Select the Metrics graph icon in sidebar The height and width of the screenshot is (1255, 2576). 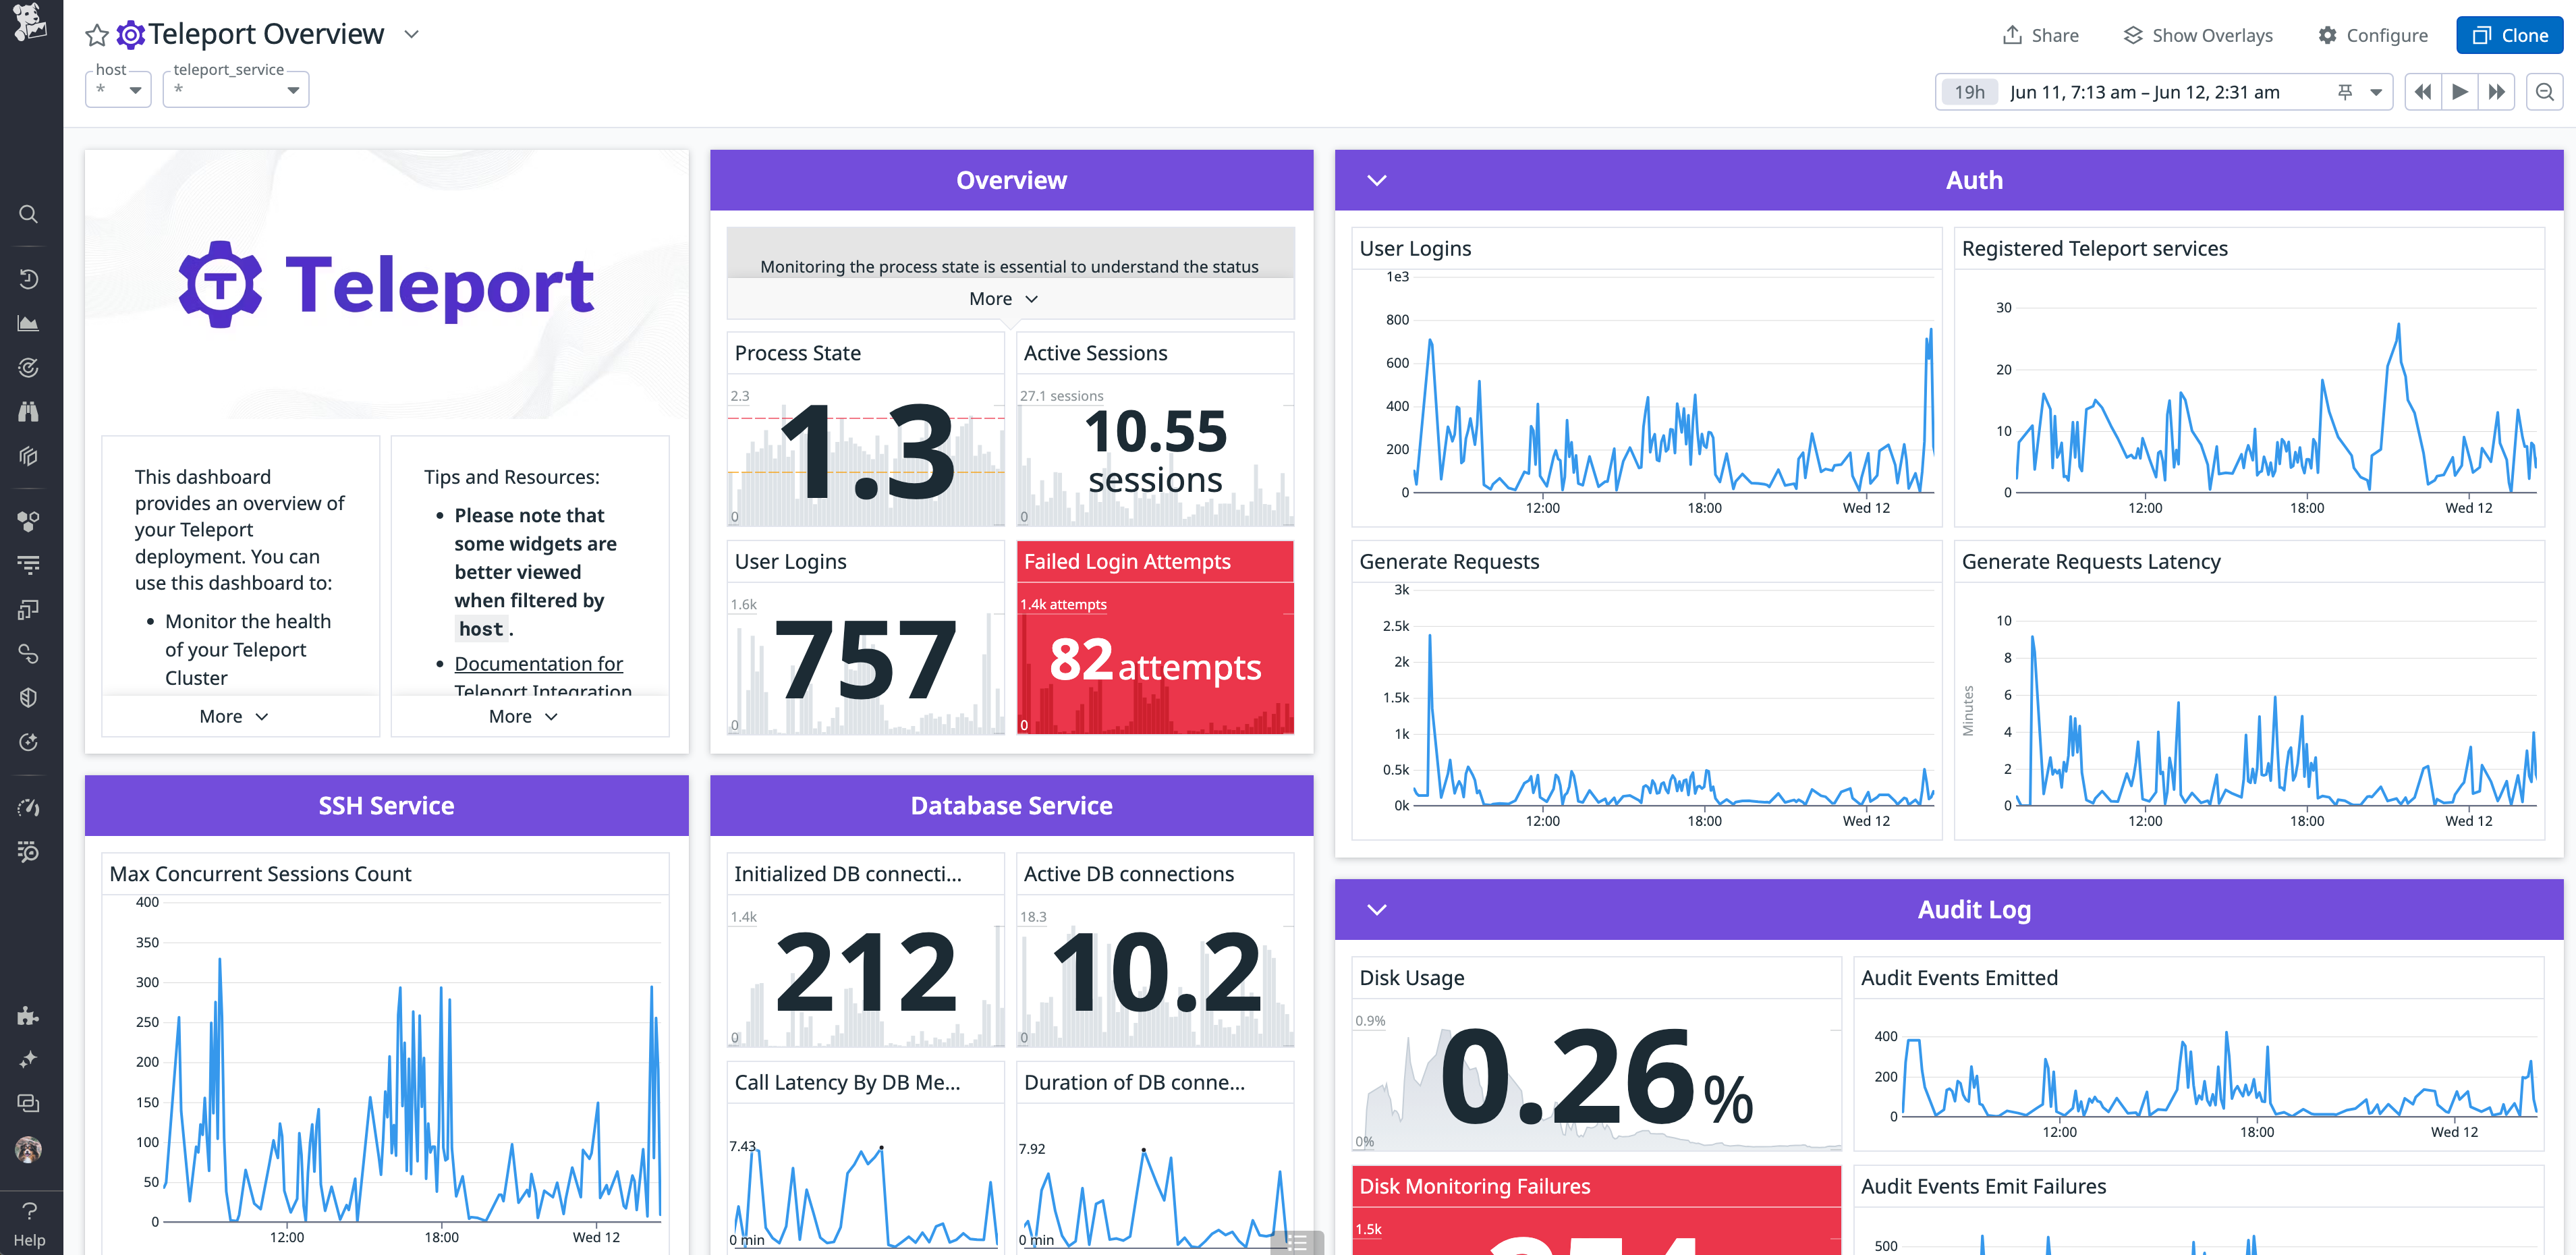[x=28, y=323]
